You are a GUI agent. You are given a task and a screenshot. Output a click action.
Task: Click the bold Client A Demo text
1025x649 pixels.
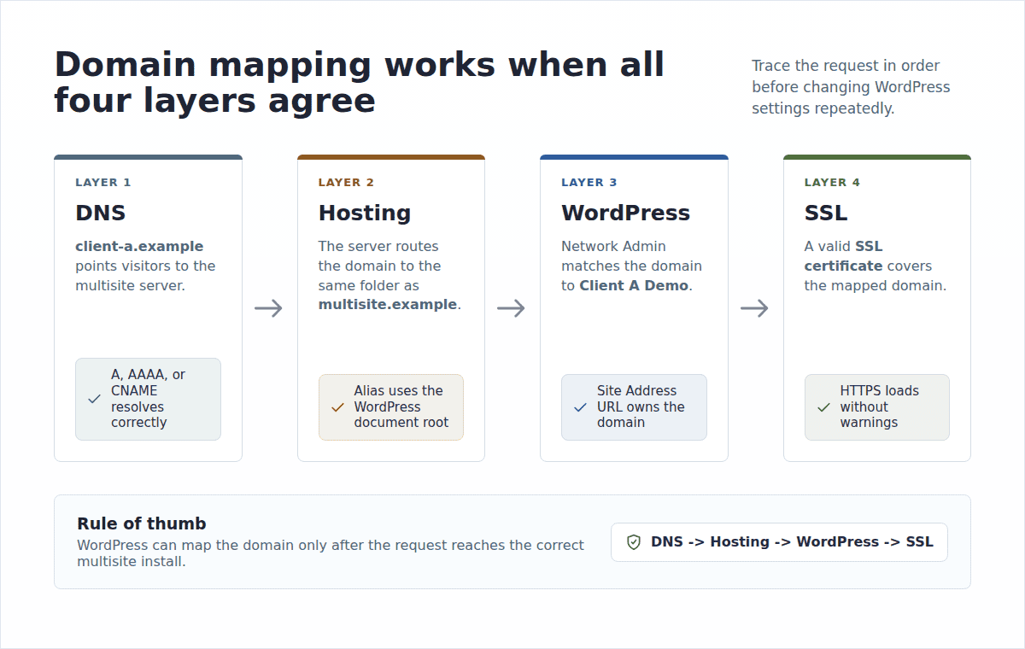pyautogui.click(x=634, y=286)
